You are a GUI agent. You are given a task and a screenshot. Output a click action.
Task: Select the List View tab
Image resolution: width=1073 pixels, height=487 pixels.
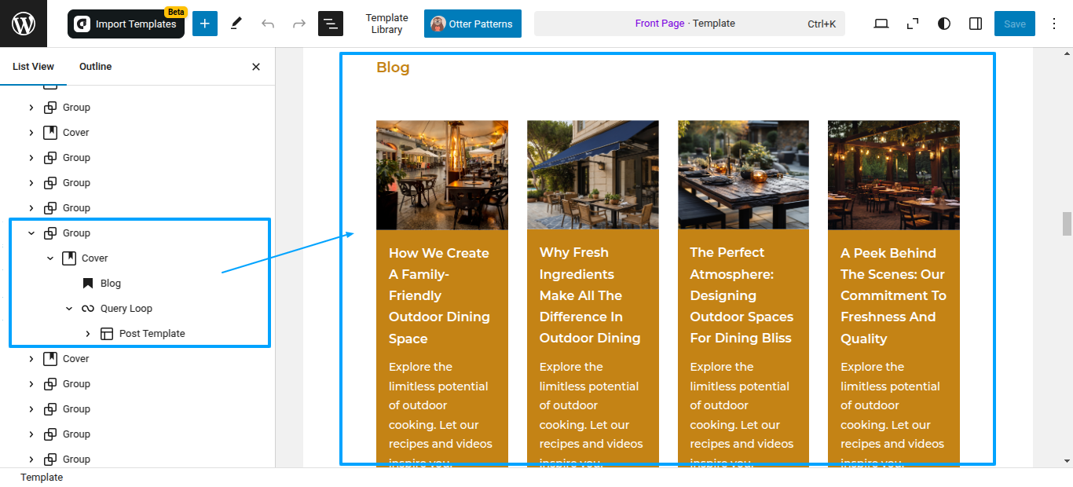pyautogui.click(x=33, y=67)
